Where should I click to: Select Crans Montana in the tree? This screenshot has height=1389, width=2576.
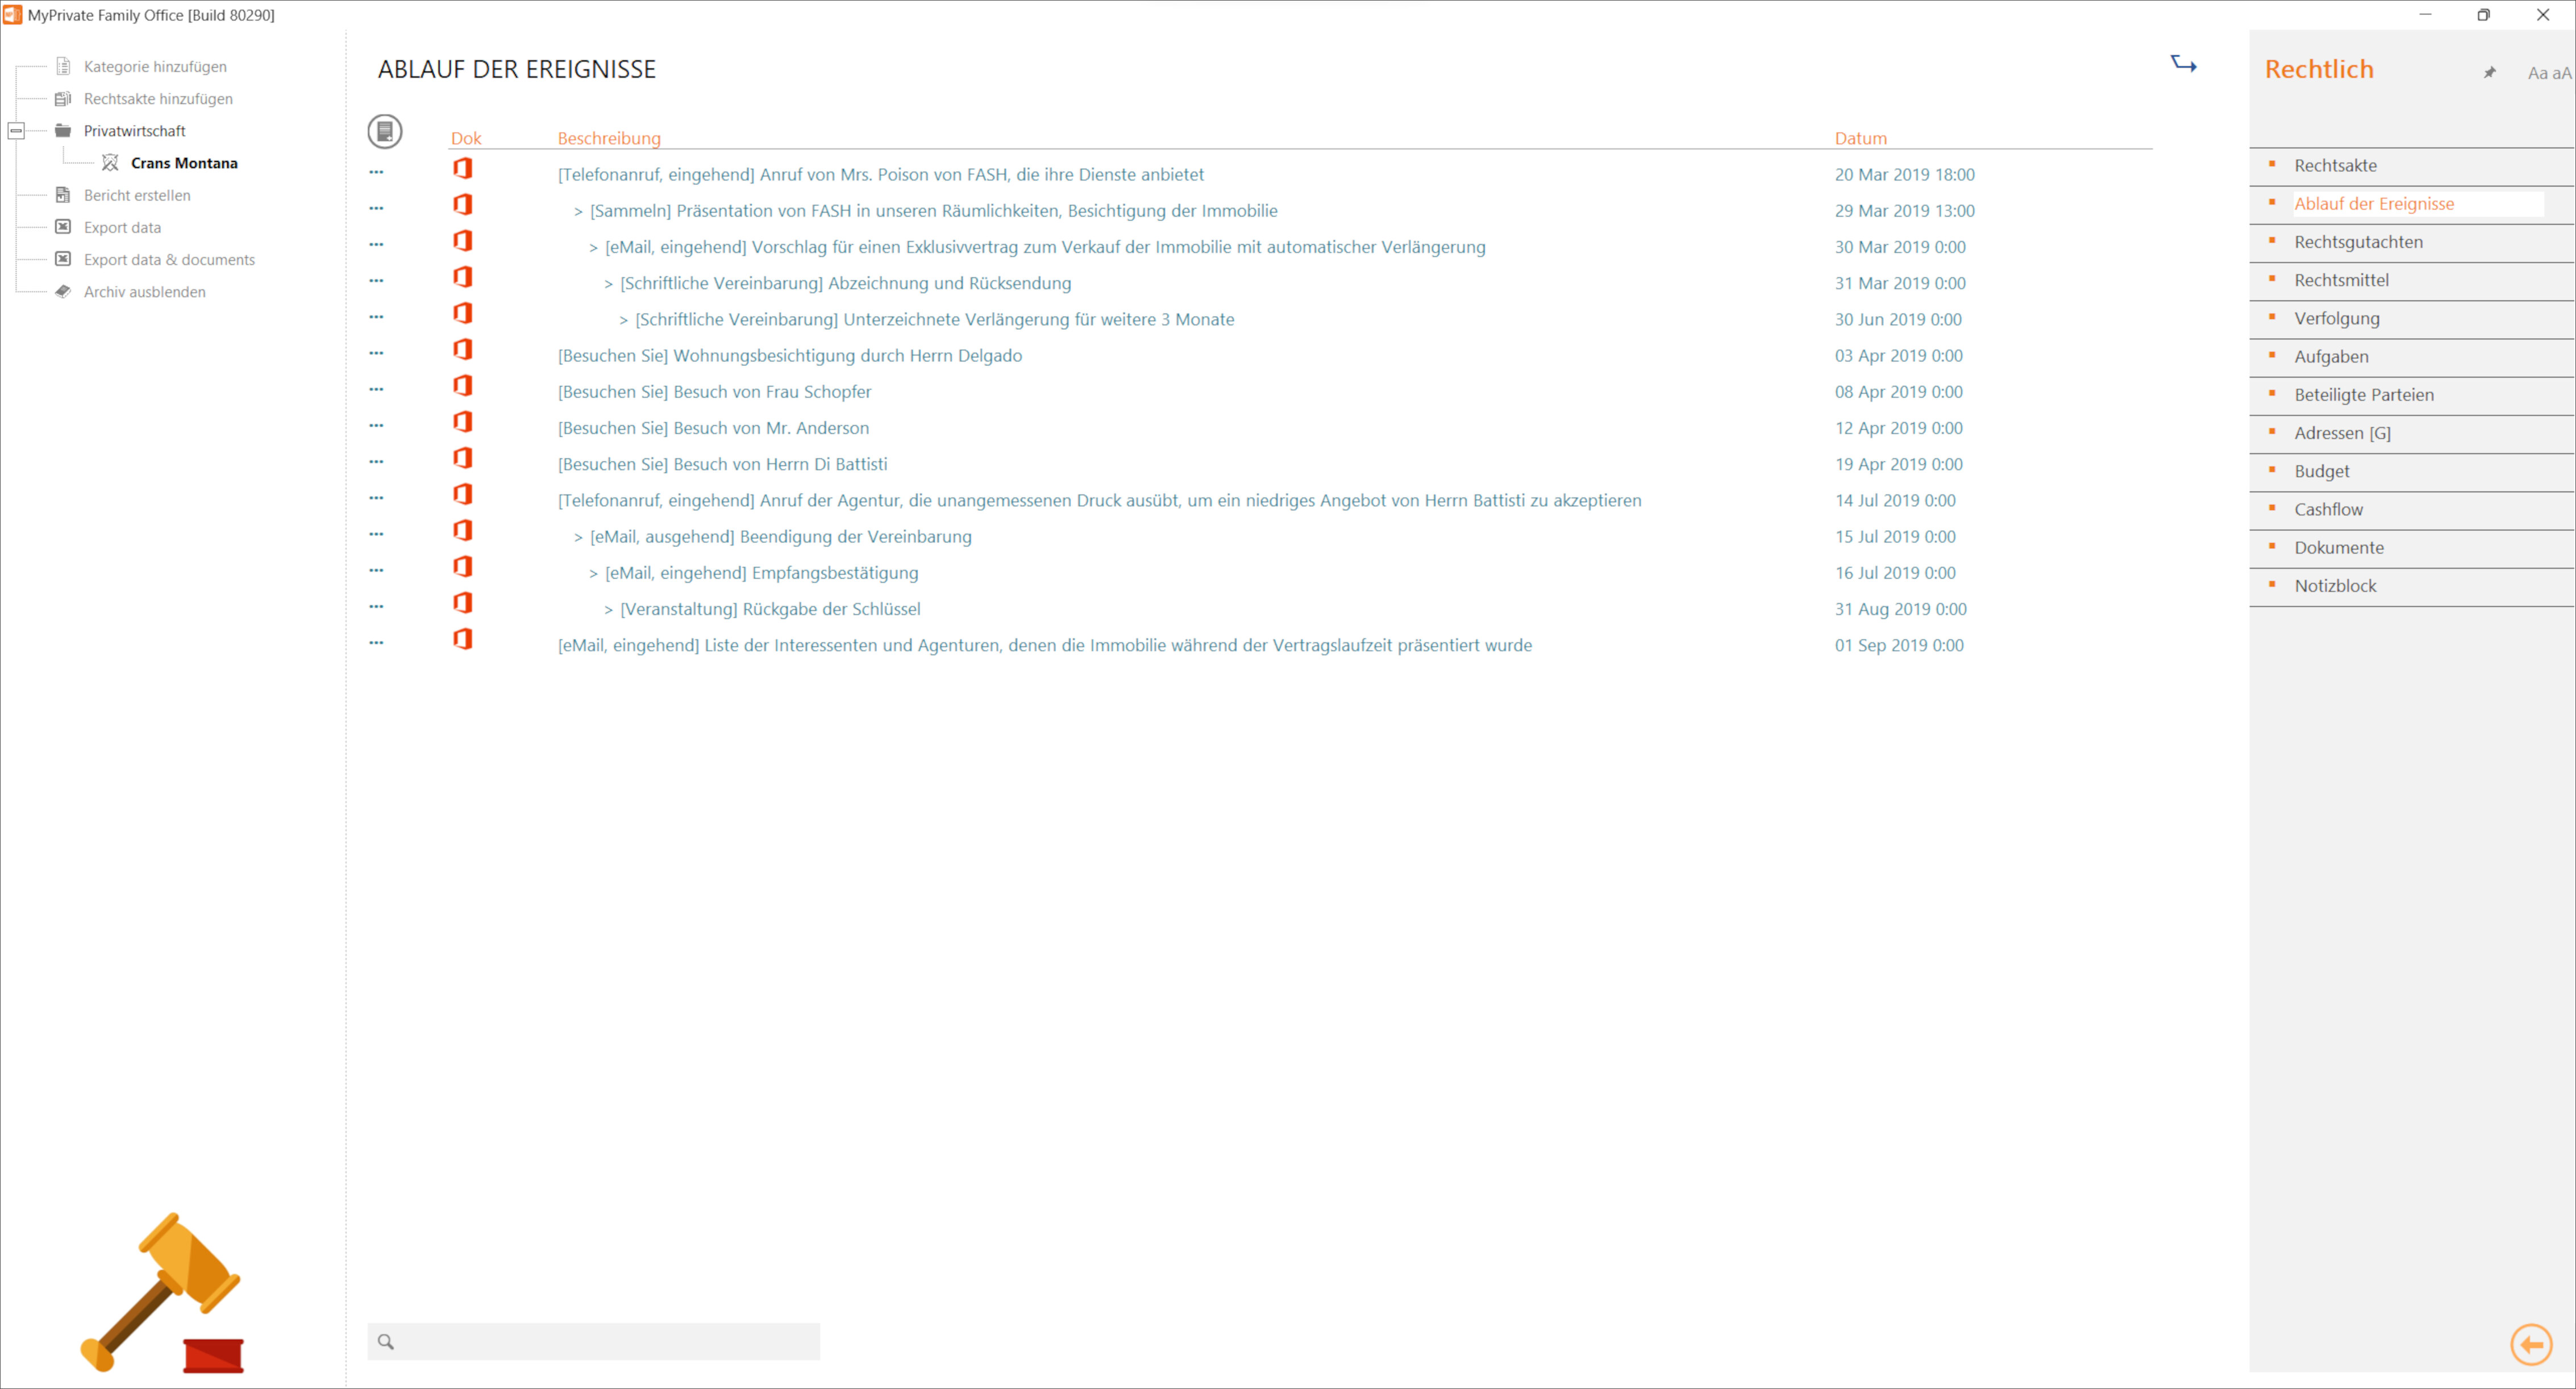[x=184, y=163]
